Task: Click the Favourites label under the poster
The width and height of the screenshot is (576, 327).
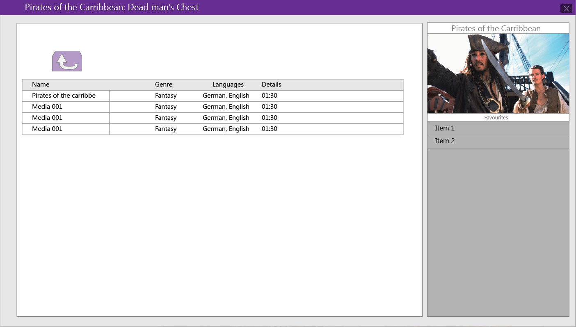Action: (x=496, y=118)
